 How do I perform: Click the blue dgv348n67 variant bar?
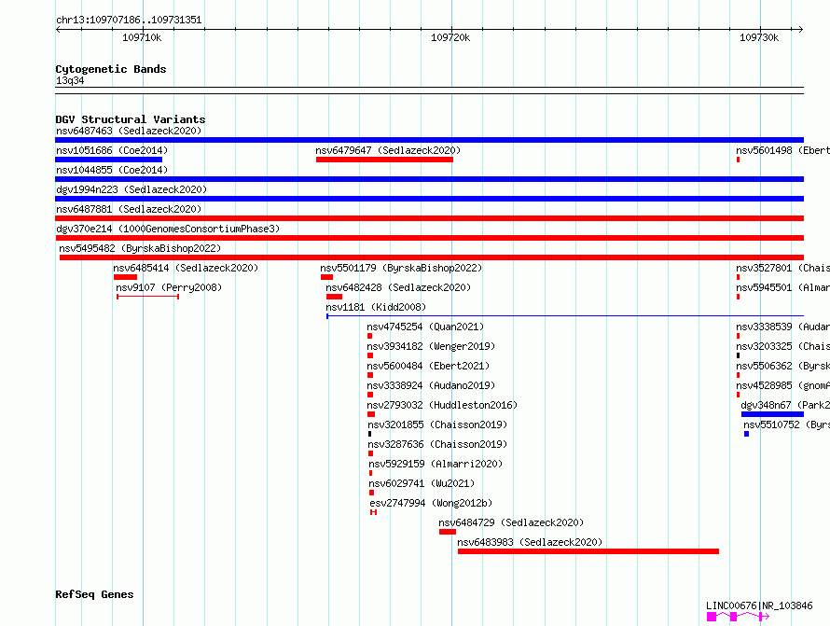tap(772, 414)
